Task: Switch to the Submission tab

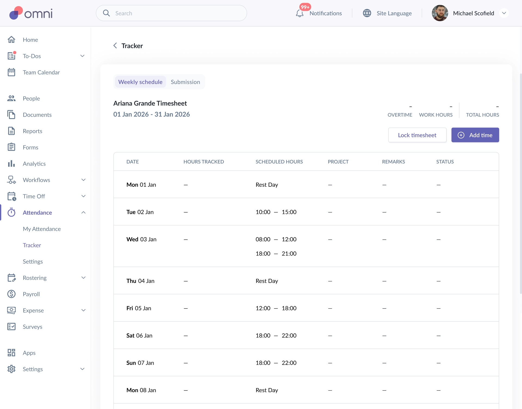Action: [185, 82]
